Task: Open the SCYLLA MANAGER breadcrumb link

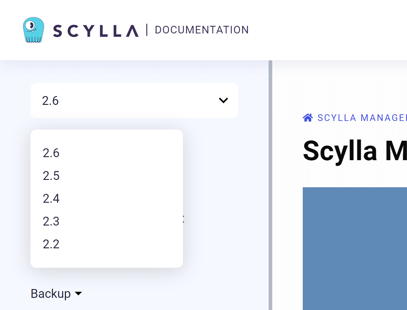Action: (x=362, y=118)
